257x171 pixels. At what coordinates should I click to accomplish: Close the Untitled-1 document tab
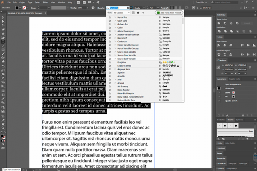(x=46, y=13)
